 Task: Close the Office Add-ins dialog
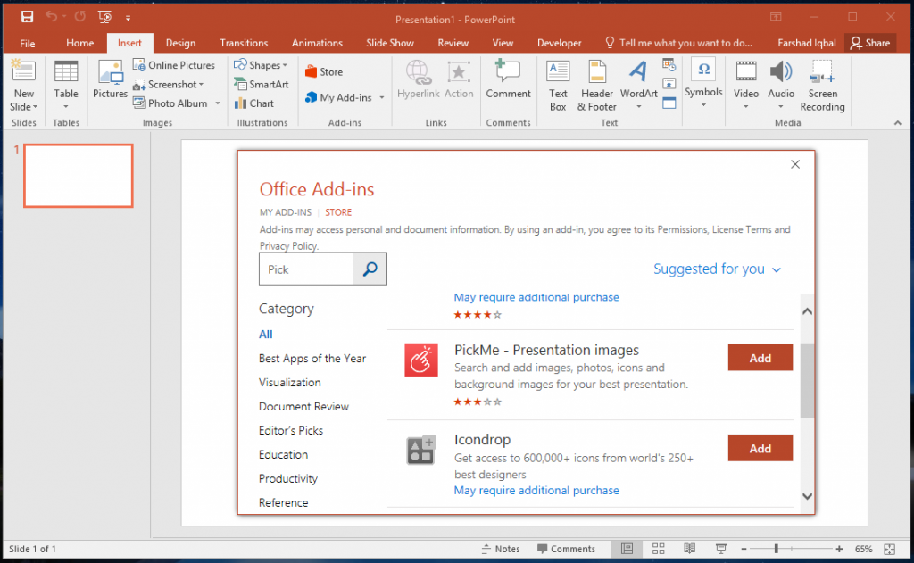point(795,164)
